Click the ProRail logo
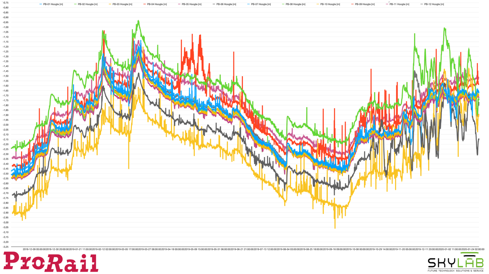Screen dimensions: 489x274 click(x=51, y=262)
